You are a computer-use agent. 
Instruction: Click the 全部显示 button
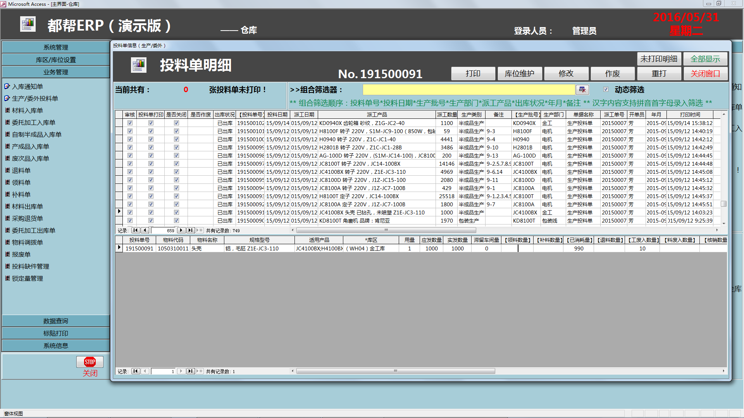tap(705, 59)
